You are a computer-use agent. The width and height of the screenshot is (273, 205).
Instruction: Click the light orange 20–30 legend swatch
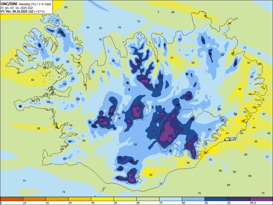(57, 199)
